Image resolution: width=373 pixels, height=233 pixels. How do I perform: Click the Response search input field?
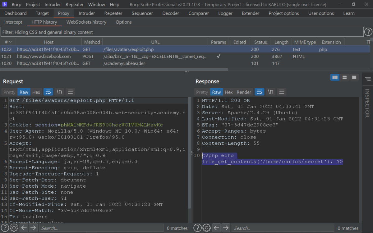pyautogui.click(x=283, y=228)
